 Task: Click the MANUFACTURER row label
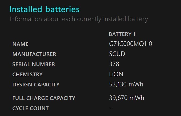(x=34, y=54)
